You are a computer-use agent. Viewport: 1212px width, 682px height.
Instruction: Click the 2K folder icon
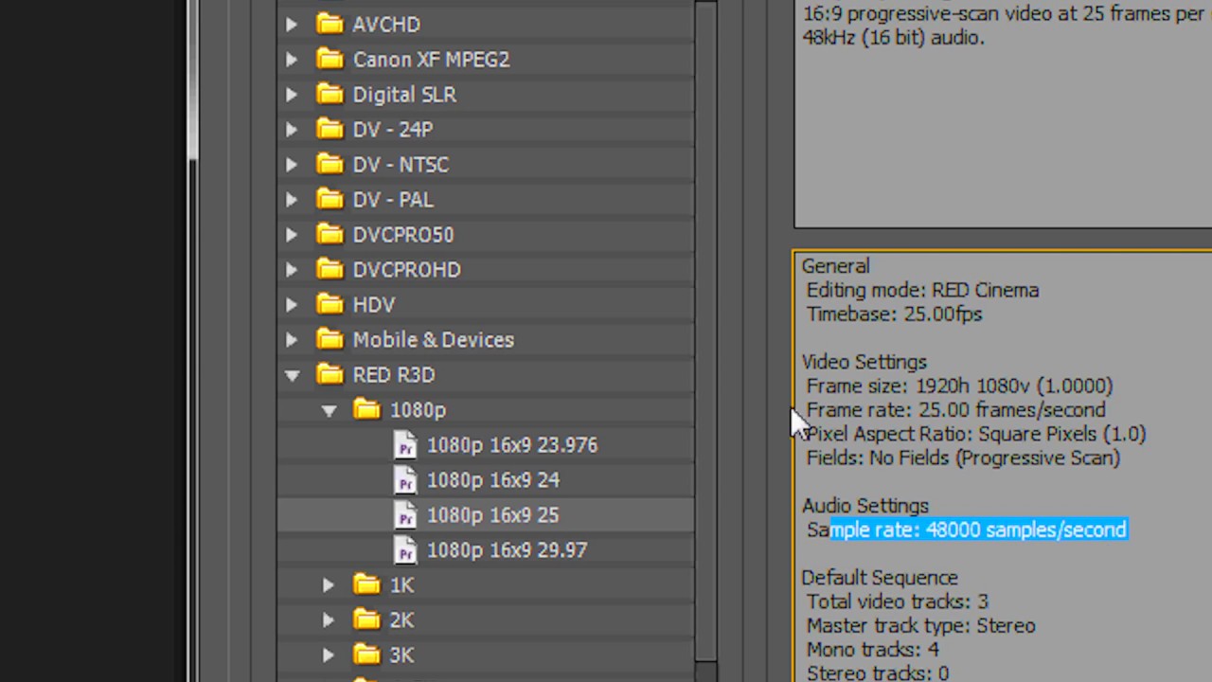pos(366,619)
